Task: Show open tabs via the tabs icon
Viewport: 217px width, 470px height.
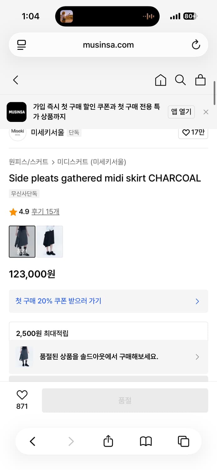Action: pos(183,441)
